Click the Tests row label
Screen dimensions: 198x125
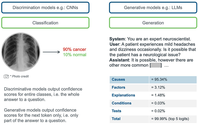tap(116, 111)
